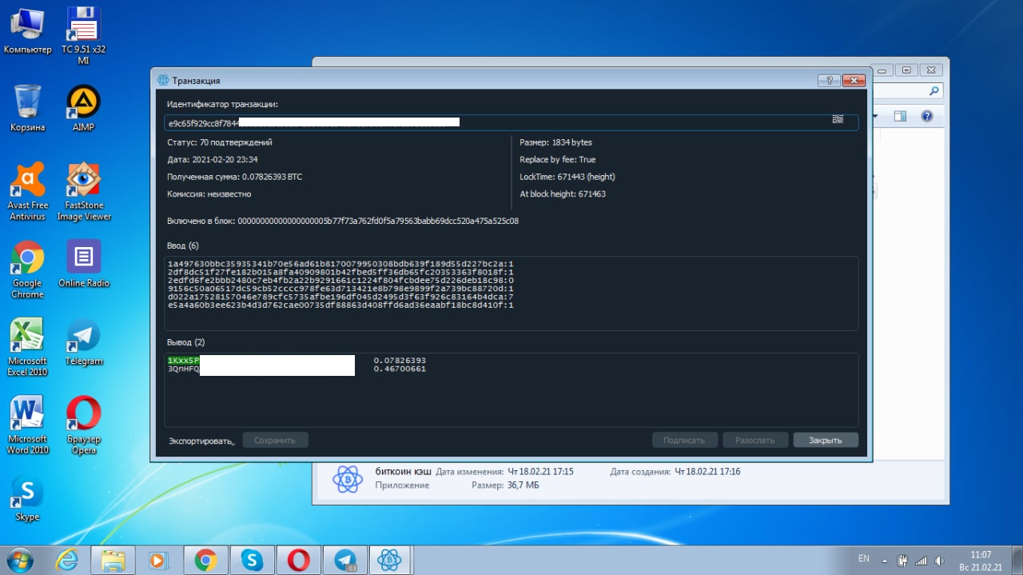Viewport: 1023px width, 575px height.
Task: Click the Закрыть button
Action: click(826, 440)
